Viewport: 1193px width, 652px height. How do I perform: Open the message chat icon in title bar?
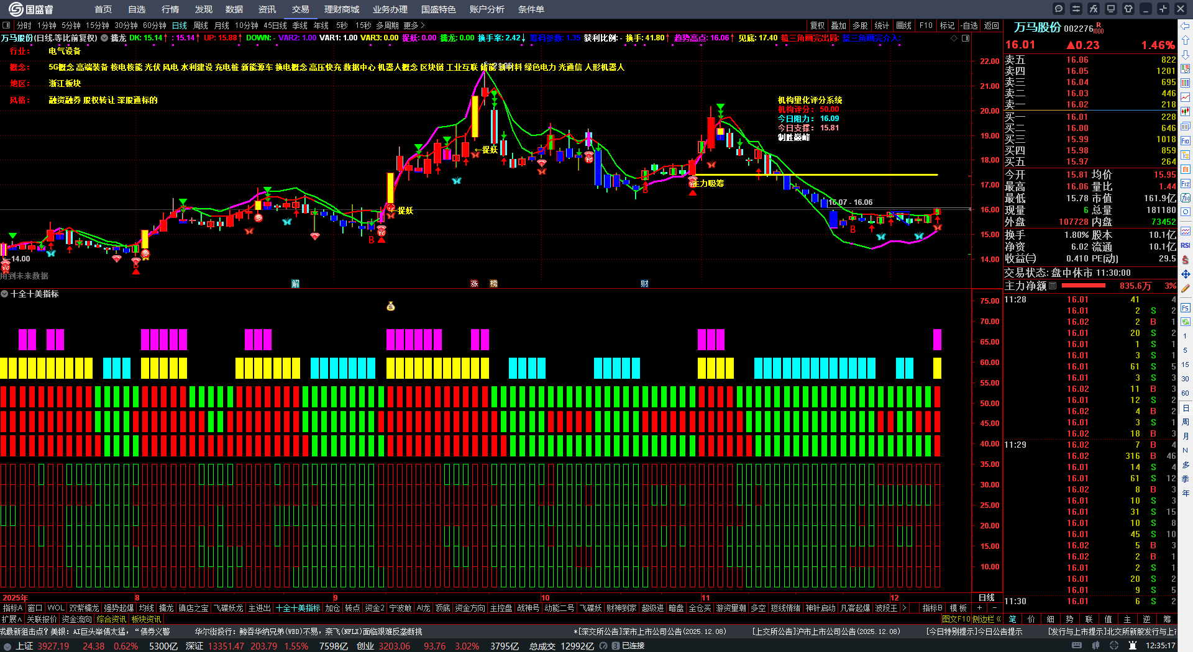[x=1059, y=9]
